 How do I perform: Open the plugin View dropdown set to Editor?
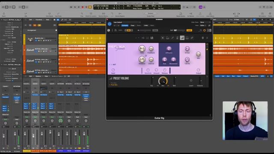203,26
